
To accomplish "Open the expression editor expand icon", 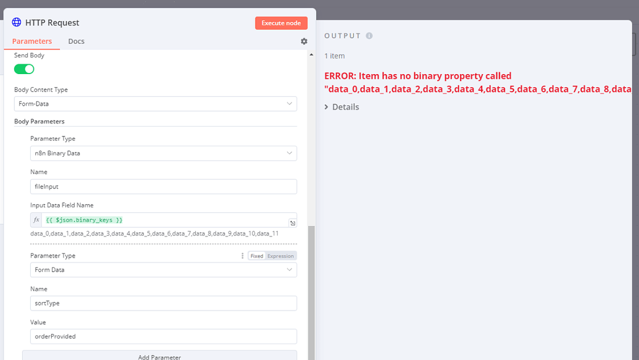I will pos(293,223).
